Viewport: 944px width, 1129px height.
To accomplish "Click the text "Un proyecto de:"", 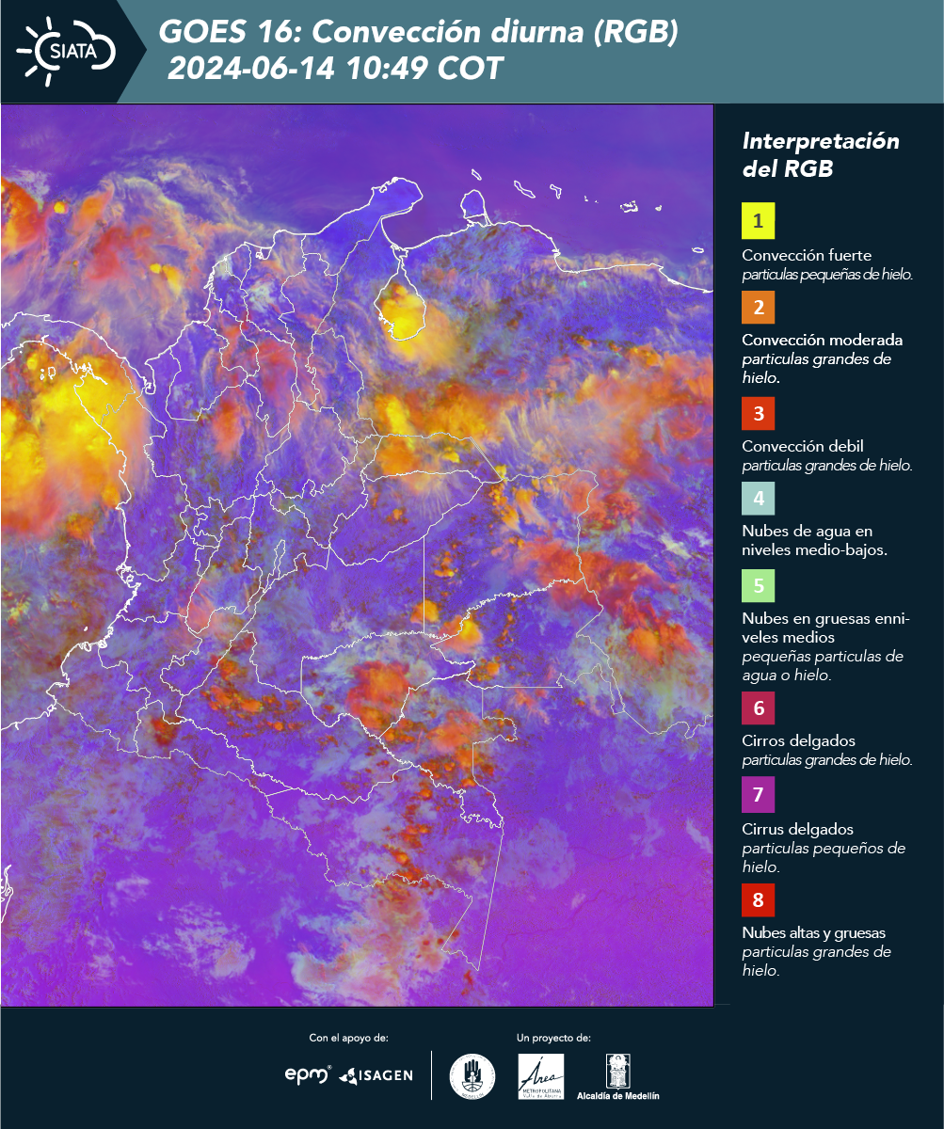I will (553, 1039).
